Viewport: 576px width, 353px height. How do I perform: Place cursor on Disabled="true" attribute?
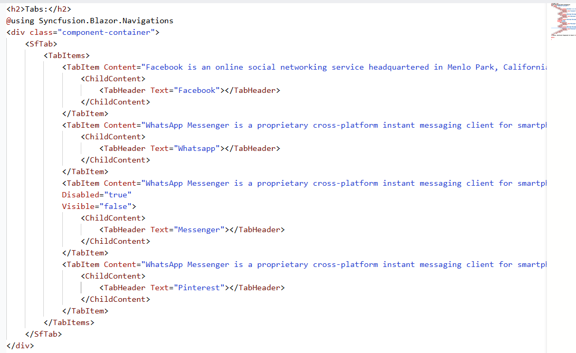click(x=97, y=195)
